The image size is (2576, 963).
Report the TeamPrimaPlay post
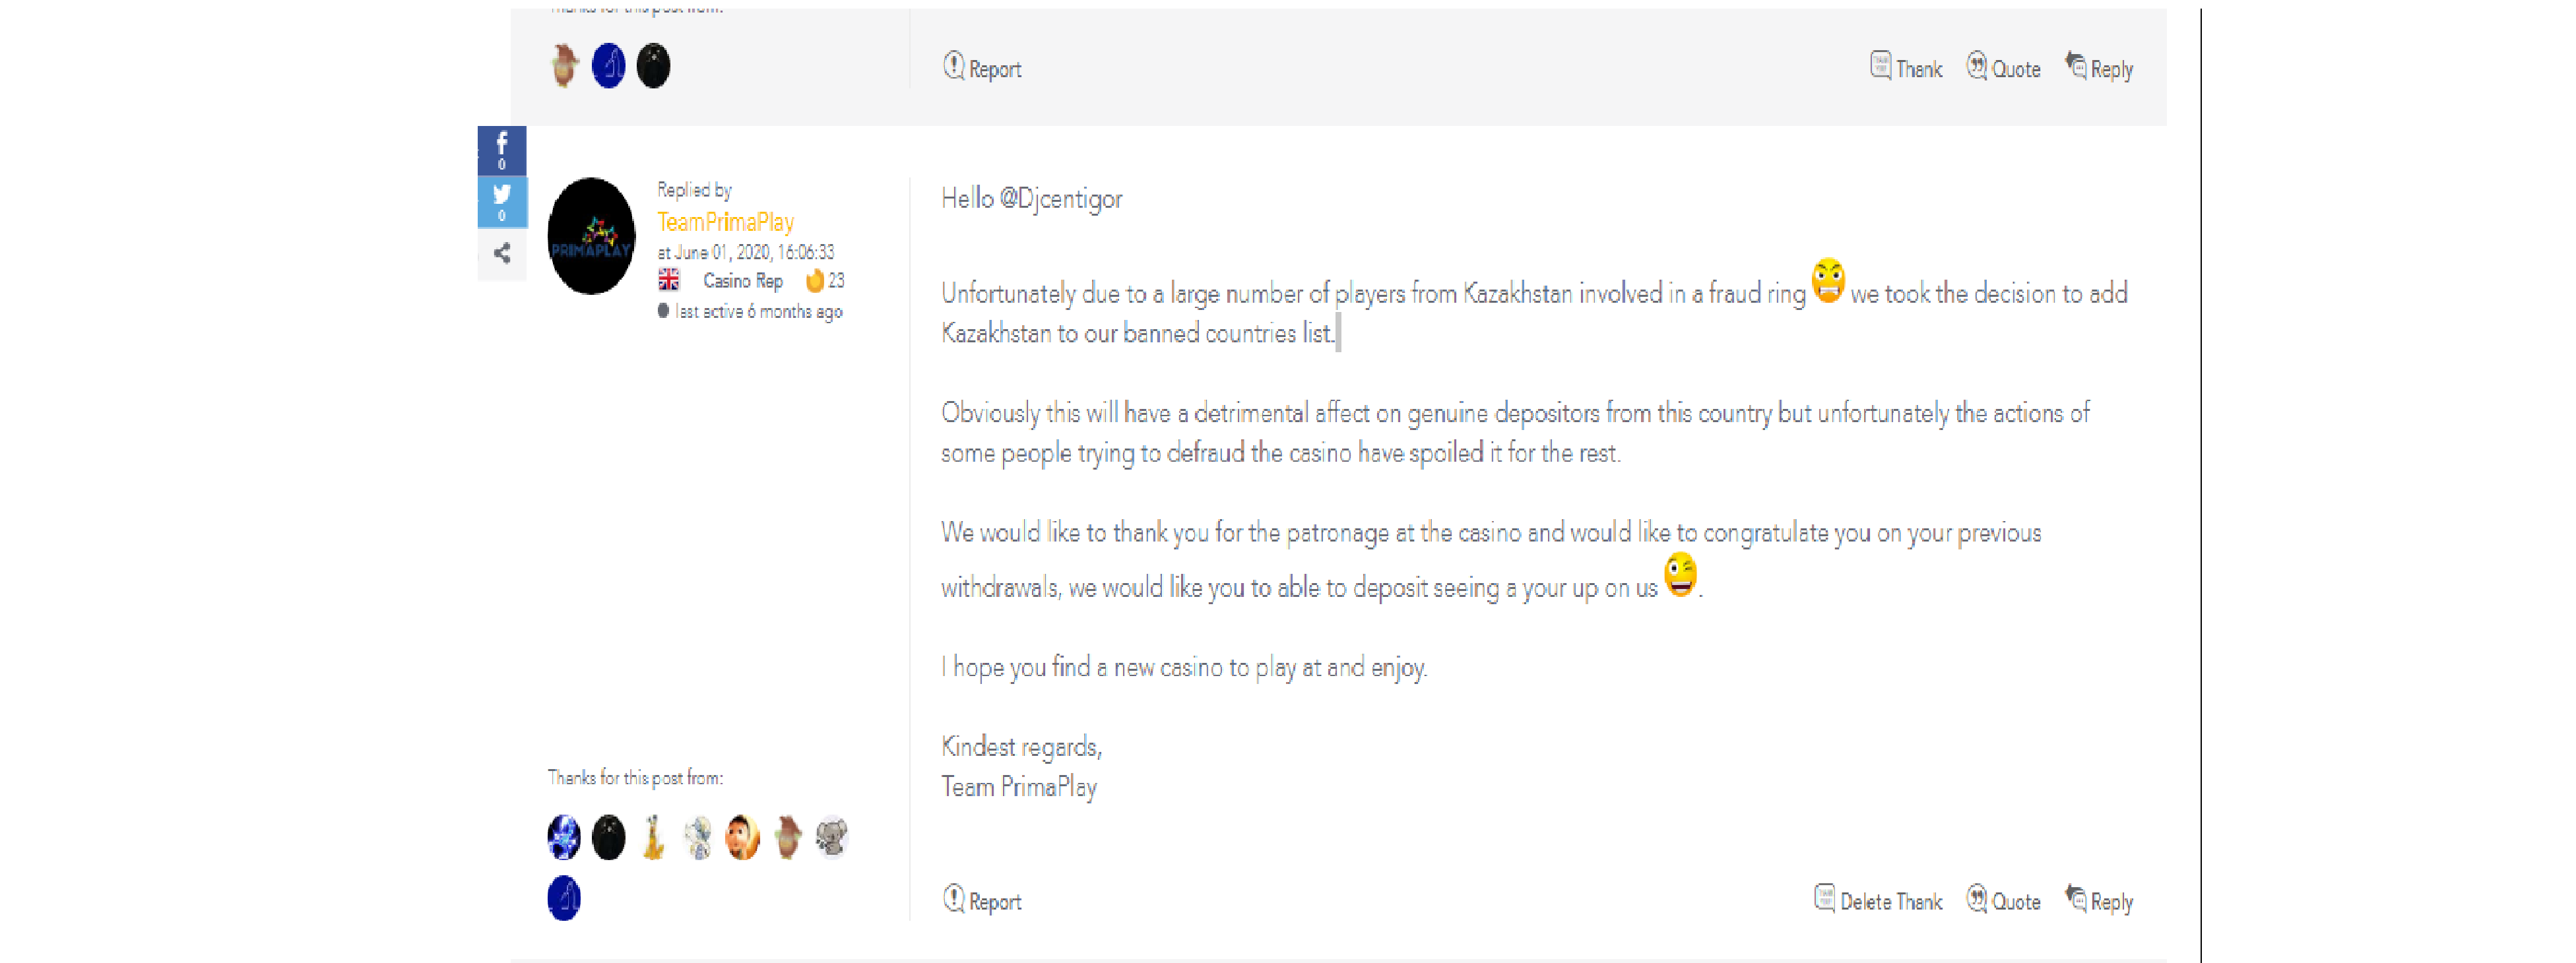982,900
